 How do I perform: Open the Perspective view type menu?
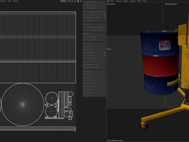pos(111,4)
